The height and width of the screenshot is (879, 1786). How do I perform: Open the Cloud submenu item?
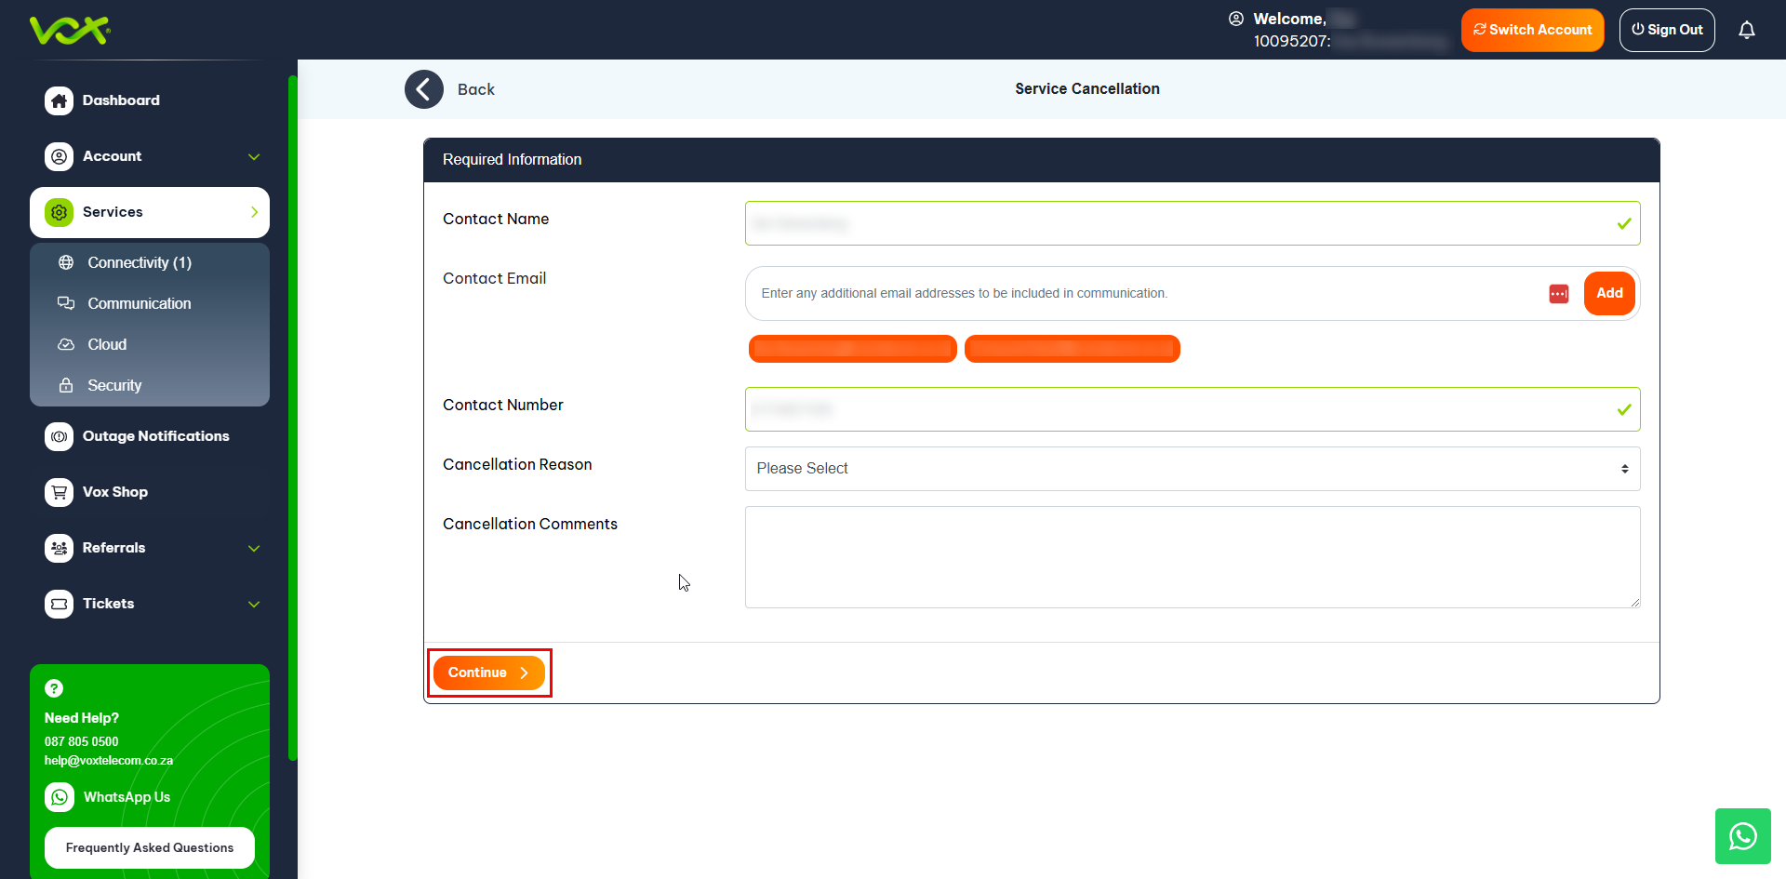tap(107, 344)
